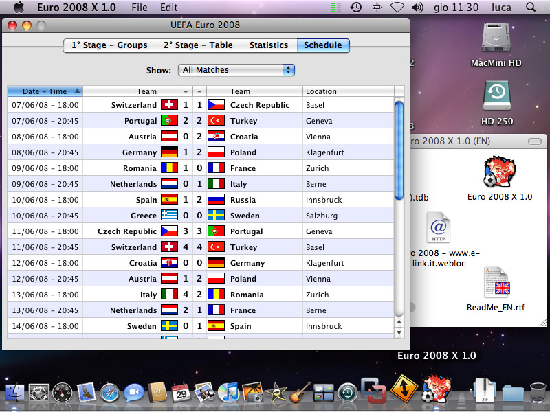This screenshot has height=412, width=550.
Task: Open System Preferences from the Dock
Action: pyautogui.click(x=39, y=392)
